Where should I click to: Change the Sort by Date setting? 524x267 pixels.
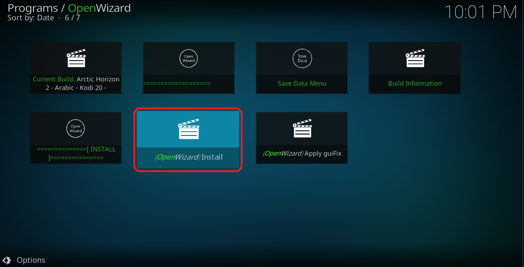pyautogui.click(x=31, y=17)
